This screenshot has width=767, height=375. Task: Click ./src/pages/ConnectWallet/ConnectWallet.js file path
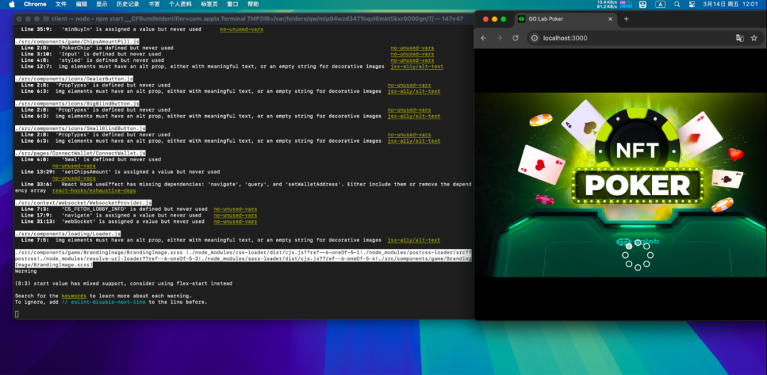pyautogui.click(x=80, y=153)
